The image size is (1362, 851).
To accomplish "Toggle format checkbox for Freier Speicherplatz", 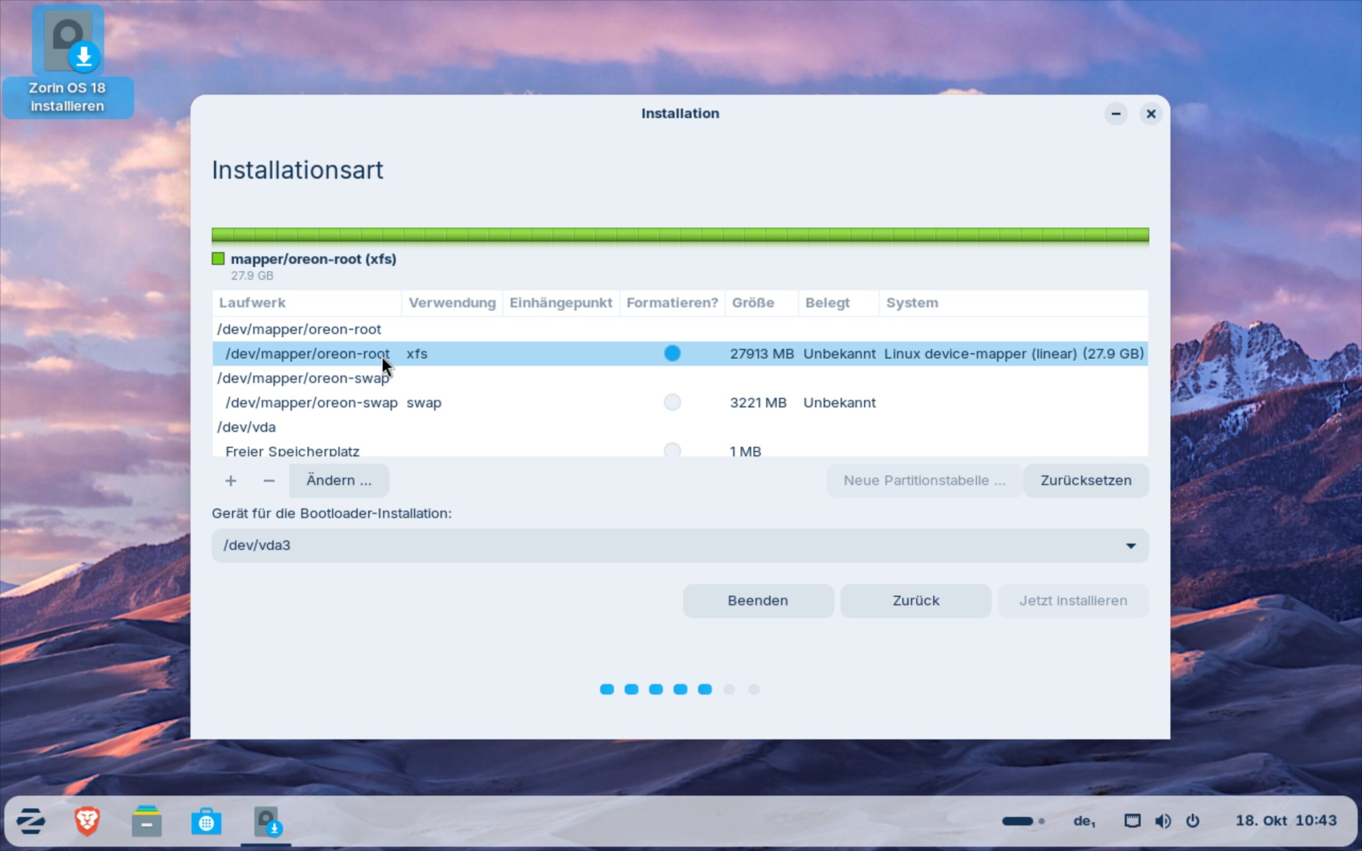I will [x=672, y=450].
